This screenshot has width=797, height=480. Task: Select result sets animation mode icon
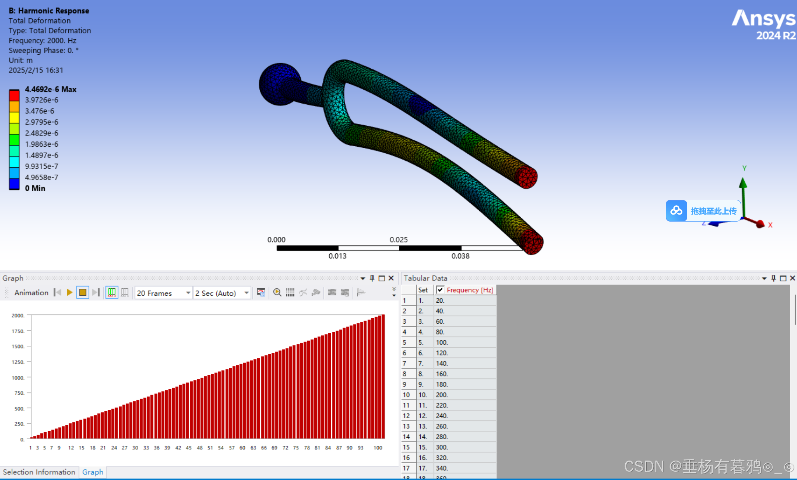125,293
